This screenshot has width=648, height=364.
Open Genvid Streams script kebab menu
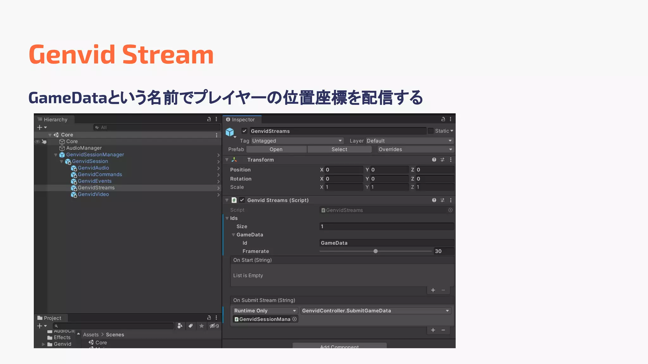451,200
